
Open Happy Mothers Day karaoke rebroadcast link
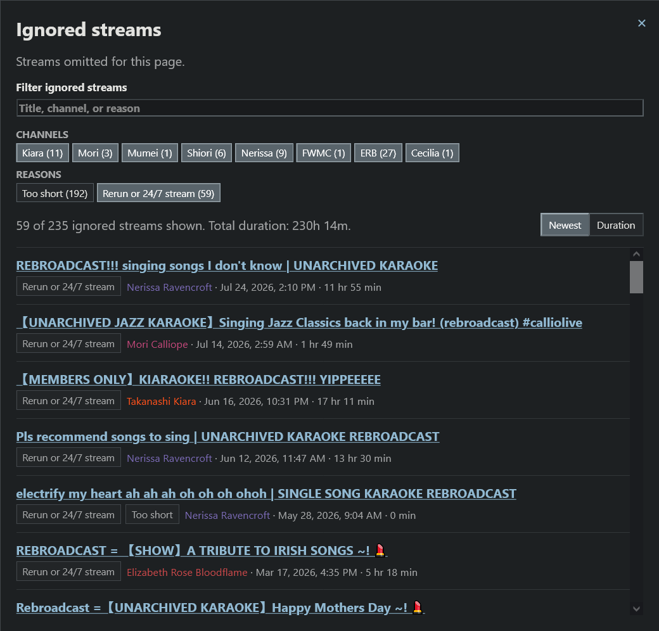(x=221, y=608)
